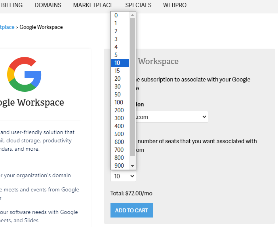The width and height of the screenshot is (278, 227).
Task: Open the BILLING menu
Action: (12, 5)
